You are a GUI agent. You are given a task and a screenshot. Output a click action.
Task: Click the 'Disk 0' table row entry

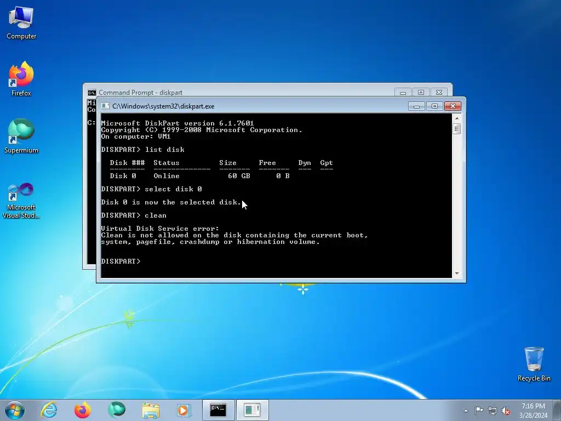click(x=123, y=176)
